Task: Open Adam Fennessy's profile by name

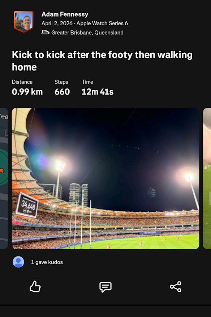Action: [x=65, y=14]
